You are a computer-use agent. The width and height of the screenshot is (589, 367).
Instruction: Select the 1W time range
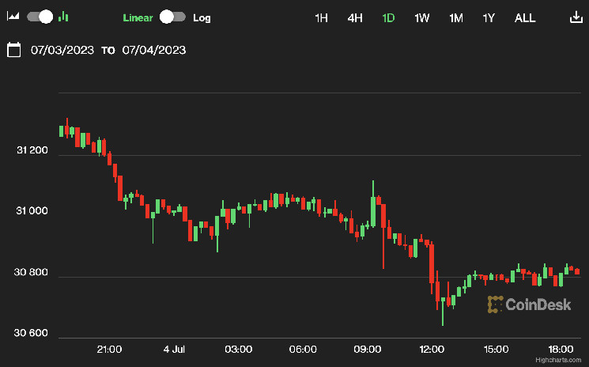coord(422,17)
